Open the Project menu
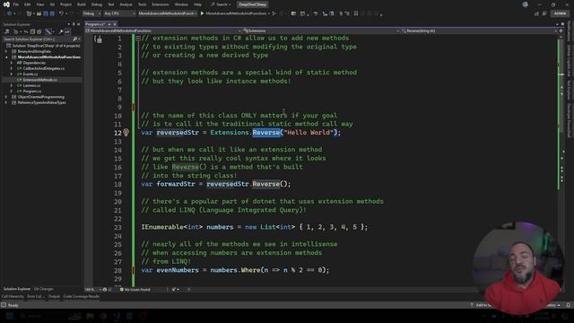The height and width of the screenshot is (323, 574). click(x=65, y=4)
